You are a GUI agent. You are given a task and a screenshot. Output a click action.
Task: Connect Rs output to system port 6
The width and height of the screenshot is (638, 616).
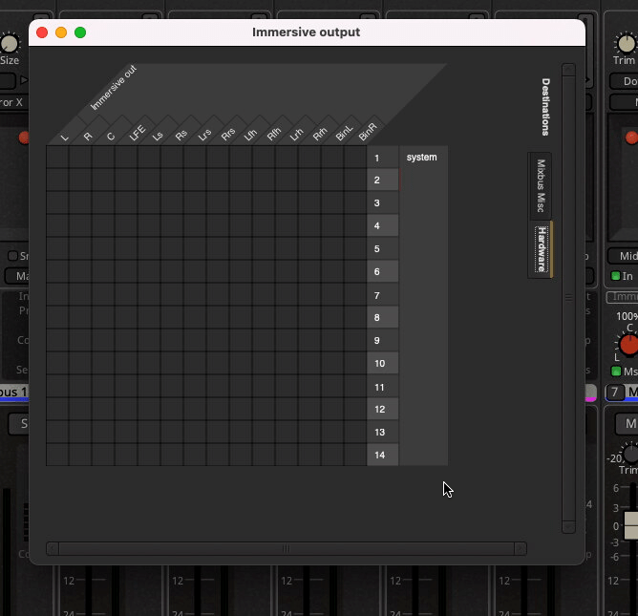[172, 271]
